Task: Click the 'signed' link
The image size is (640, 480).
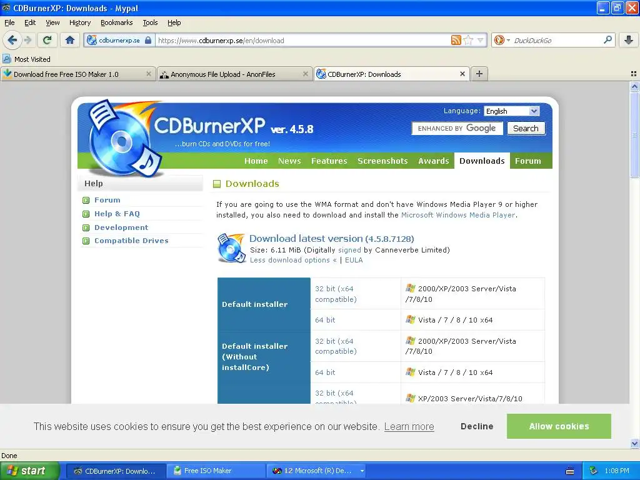Action: click(x=349, y=250)
